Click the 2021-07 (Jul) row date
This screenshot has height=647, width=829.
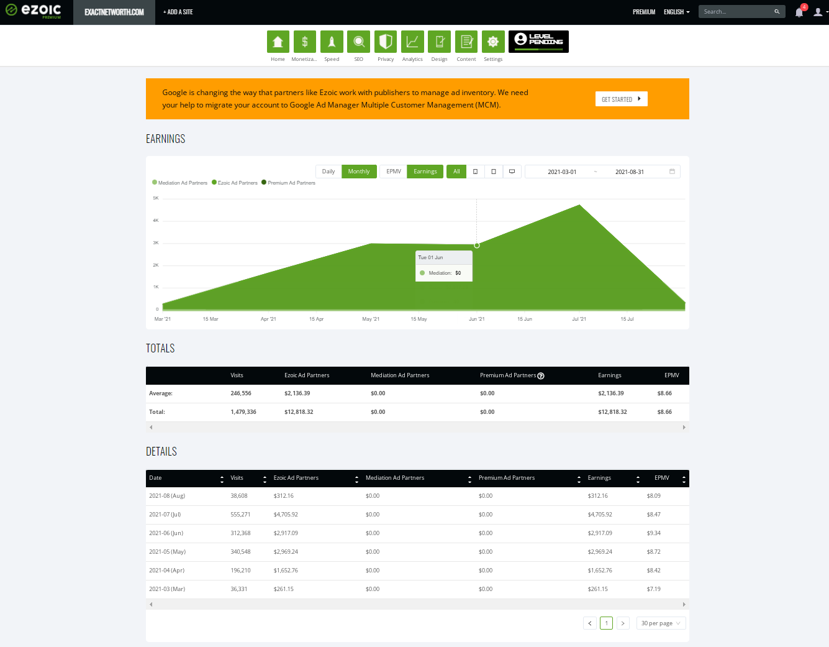click(165, 515)
